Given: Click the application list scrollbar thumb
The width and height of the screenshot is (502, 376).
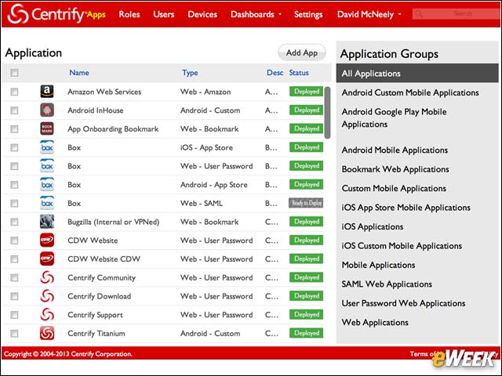Looking at the screenshot, I should pos(327,113).
